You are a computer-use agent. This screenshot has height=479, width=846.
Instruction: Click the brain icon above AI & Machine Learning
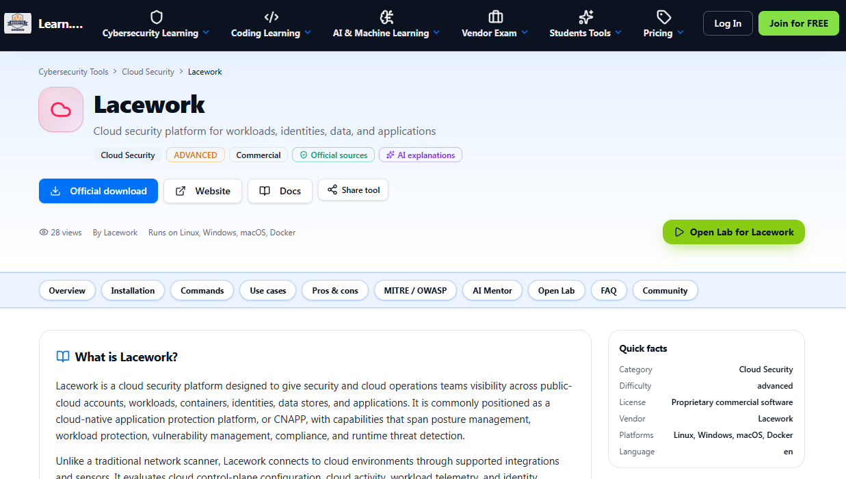tap(386, 16)
